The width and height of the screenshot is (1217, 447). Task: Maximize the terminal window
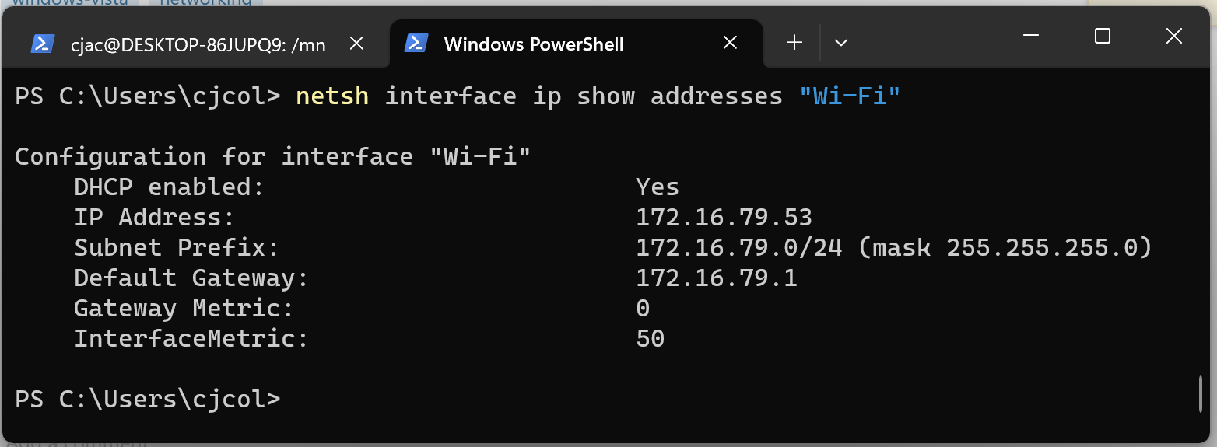(x=1102, y=36)
